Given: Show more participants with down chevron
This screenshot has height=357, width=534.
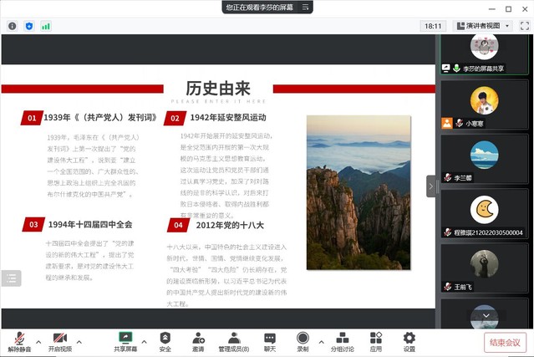Looking at the screenshot, I should pyautogui.click(x=486, y=315).
